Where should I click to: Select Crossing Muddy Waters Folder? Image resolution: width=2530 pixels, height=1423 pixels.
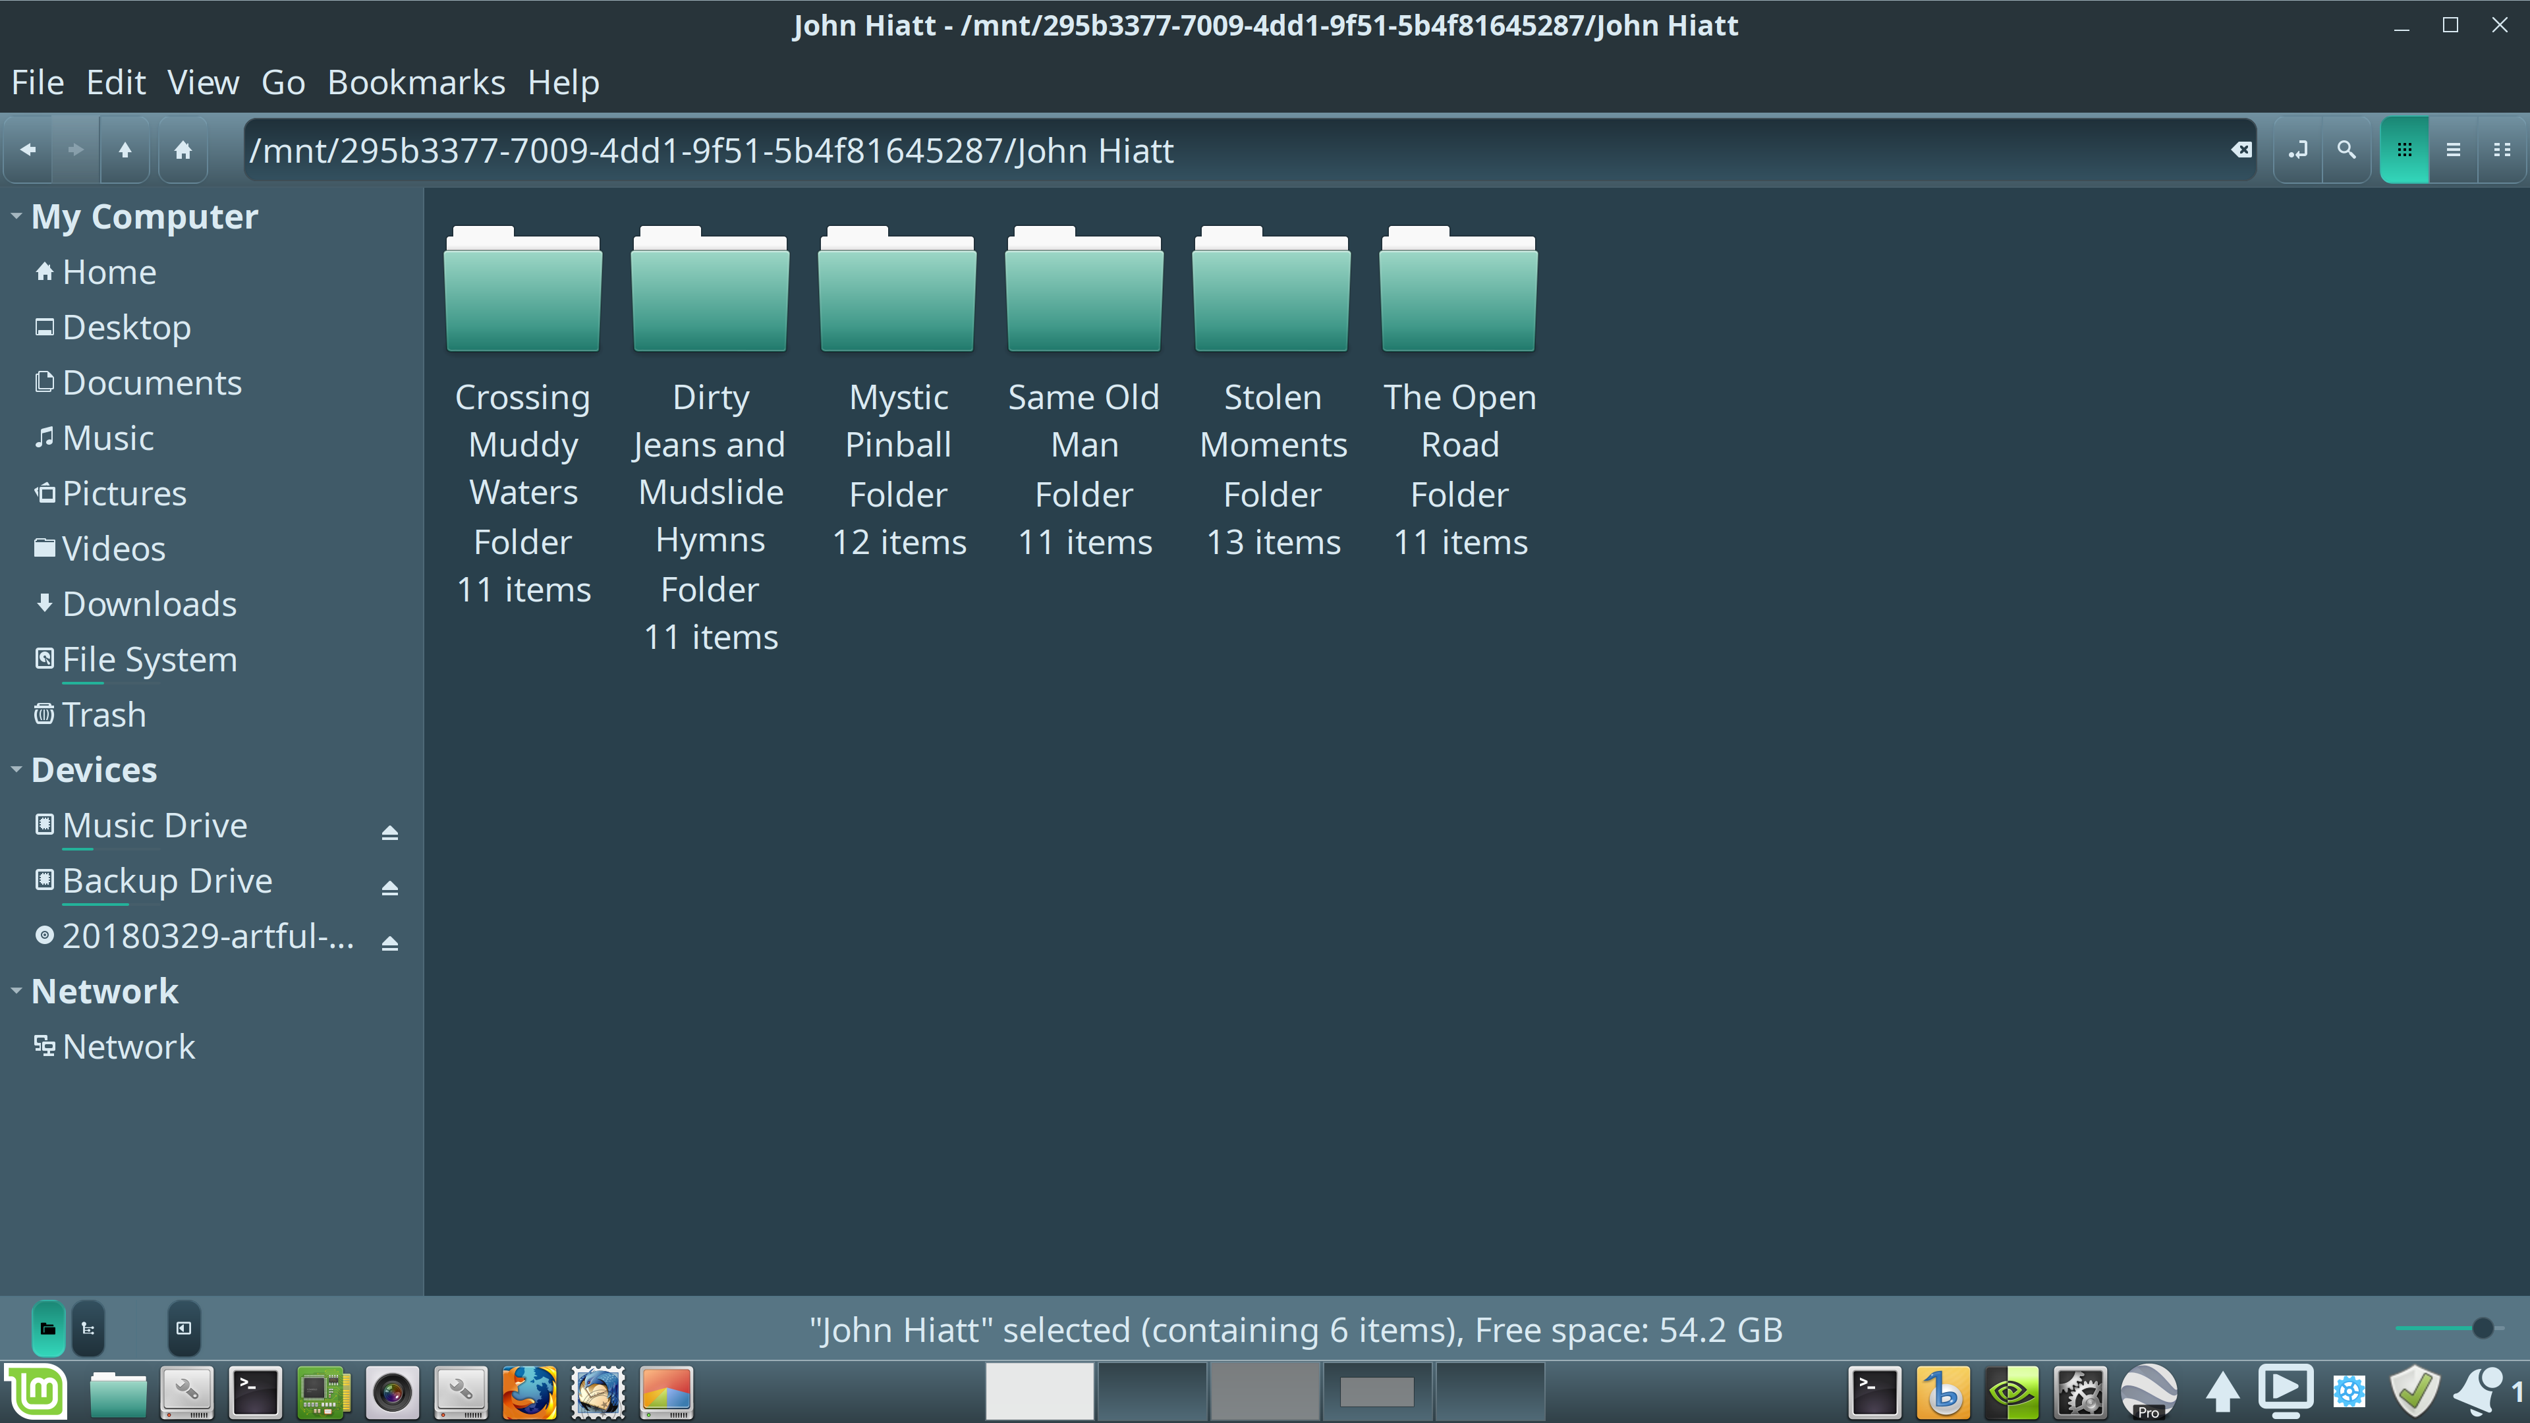click(522, 418)
